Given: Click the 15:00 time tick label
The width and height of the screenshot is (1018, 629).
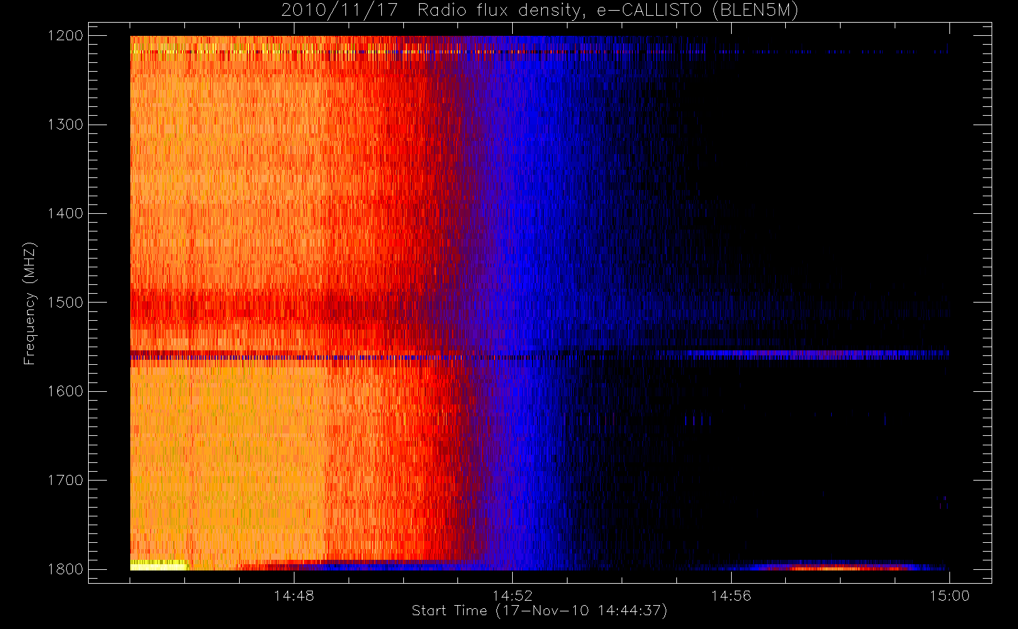Looking at the screenshot, I should click(949, 596).
